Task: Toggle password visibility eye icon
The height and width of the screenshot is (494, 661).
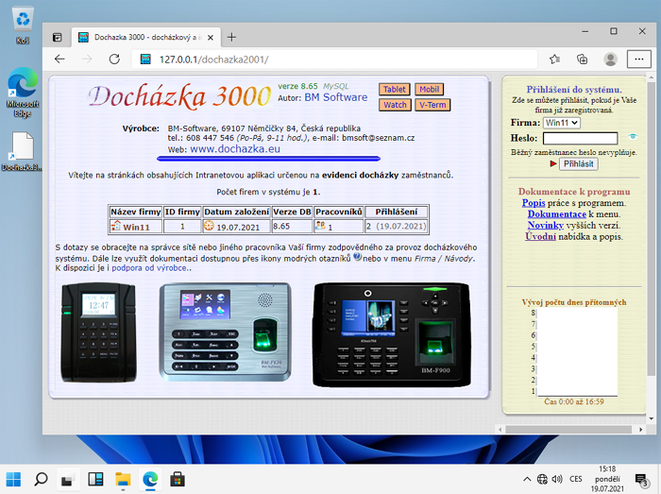Action: 633,137
